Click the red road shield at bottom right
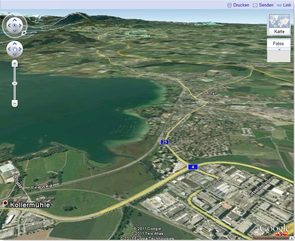Screen dimensions: 295x241 281,235
